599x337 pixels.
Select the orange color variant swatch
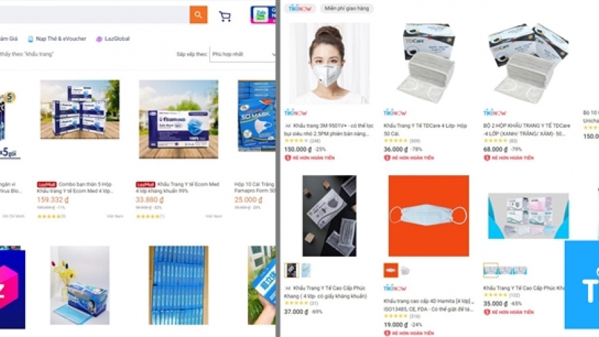[x=391, y=270]
